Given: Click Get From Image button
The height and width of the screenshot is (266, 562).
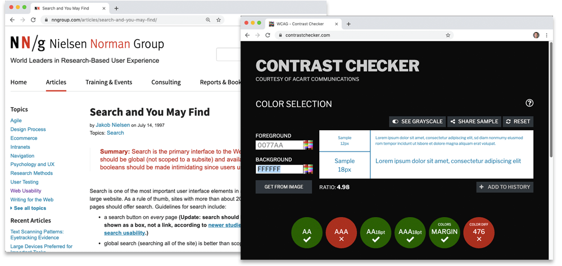Looking at the screenshot, I should pyautogui.click(x=283, y=187).
